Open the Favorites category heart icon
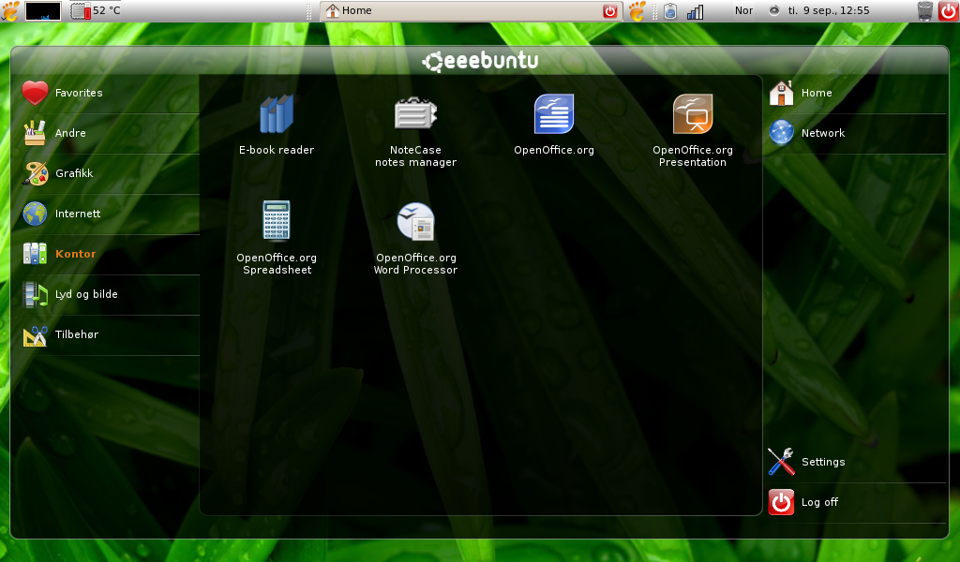 pos(35,93)
